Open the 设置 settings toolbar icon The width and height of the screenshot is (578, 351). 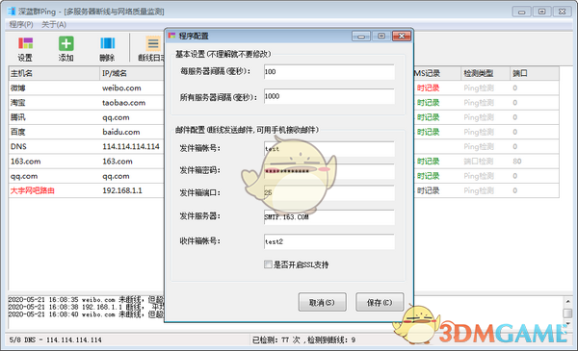click(25, 49)
